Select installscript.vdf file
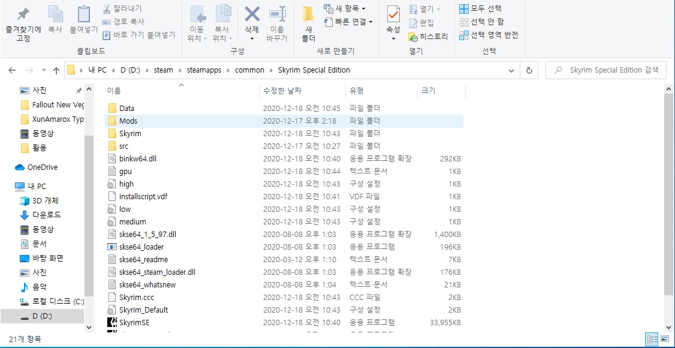 click(x=284, y=196)
